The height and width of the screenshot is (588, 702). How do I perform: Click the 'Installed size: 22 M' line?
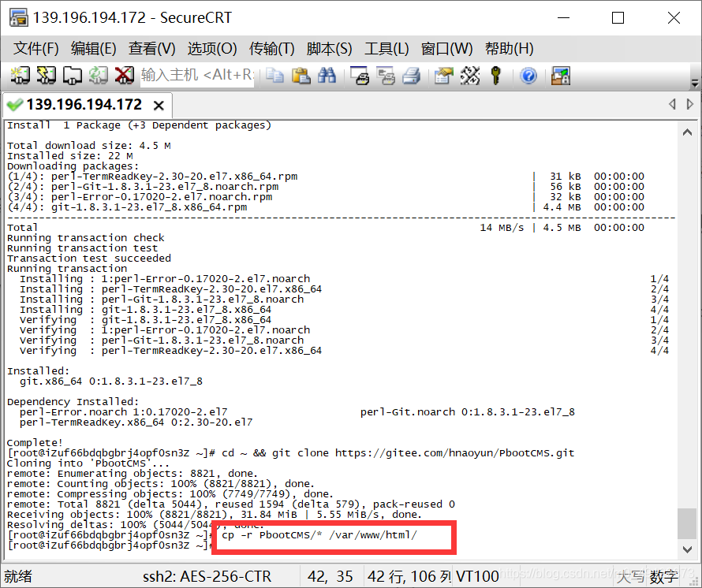(x=70, y=156)
